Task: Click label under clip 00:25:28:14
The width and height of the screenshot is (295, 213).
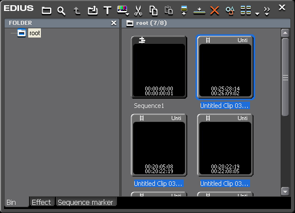Action: (225, 106)
